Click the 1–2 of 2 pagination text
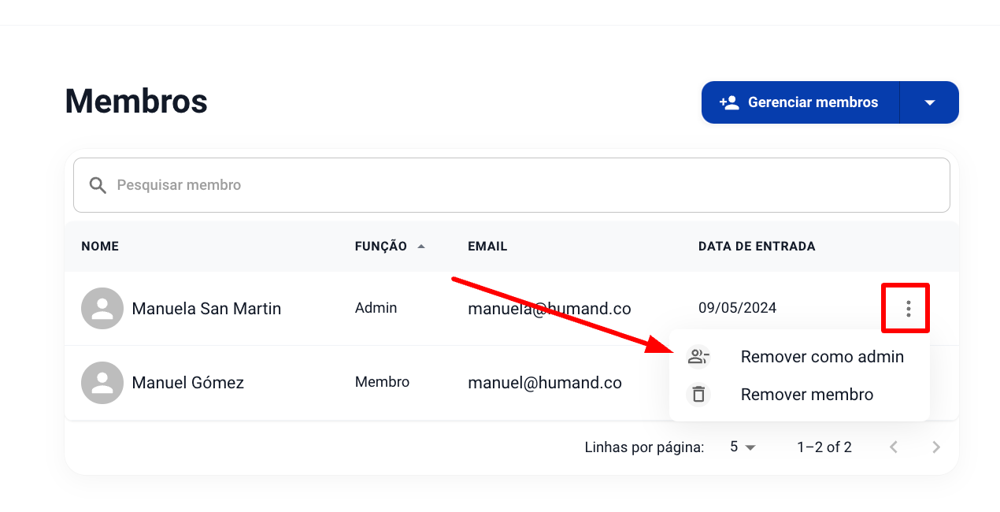The image size is (1000, 512). [x=824, y=447]
